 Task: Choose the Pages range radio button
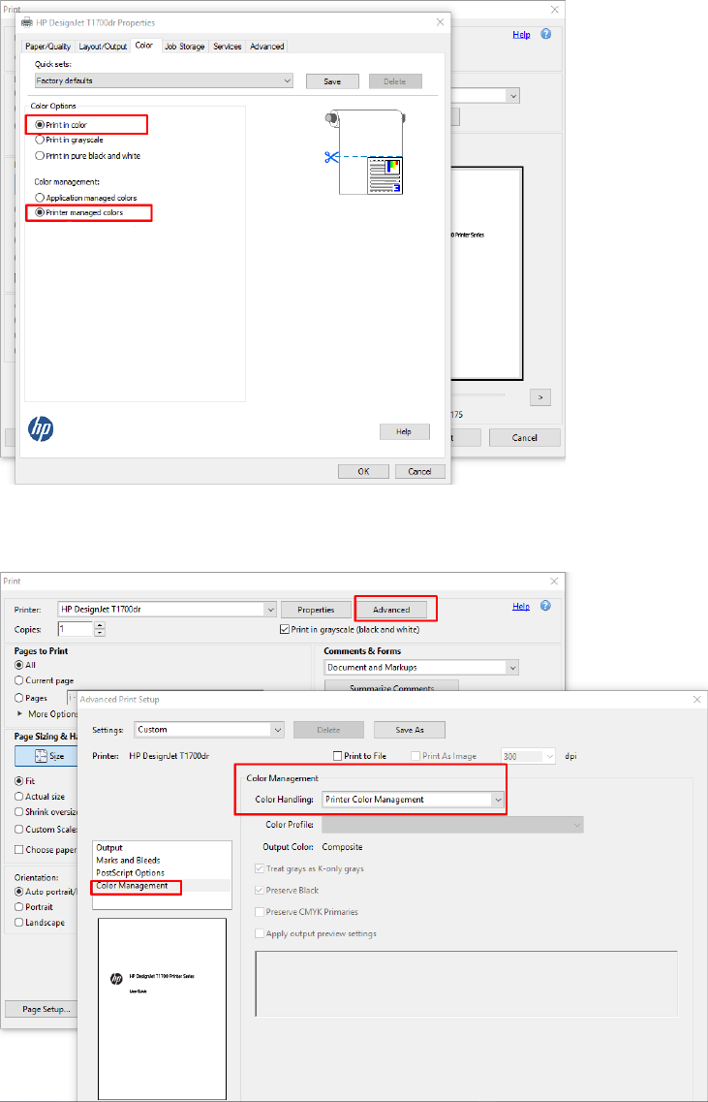coord(31,699)
